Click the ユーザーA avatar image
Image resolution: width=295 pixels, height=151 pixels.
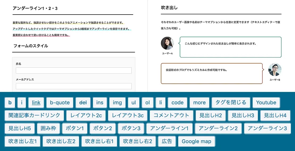[167, 43]
